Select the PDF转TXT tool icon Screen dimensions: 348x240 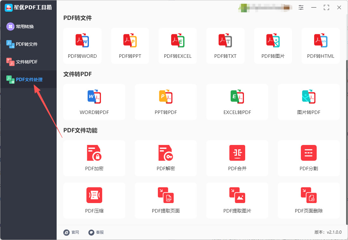point(225,40)
